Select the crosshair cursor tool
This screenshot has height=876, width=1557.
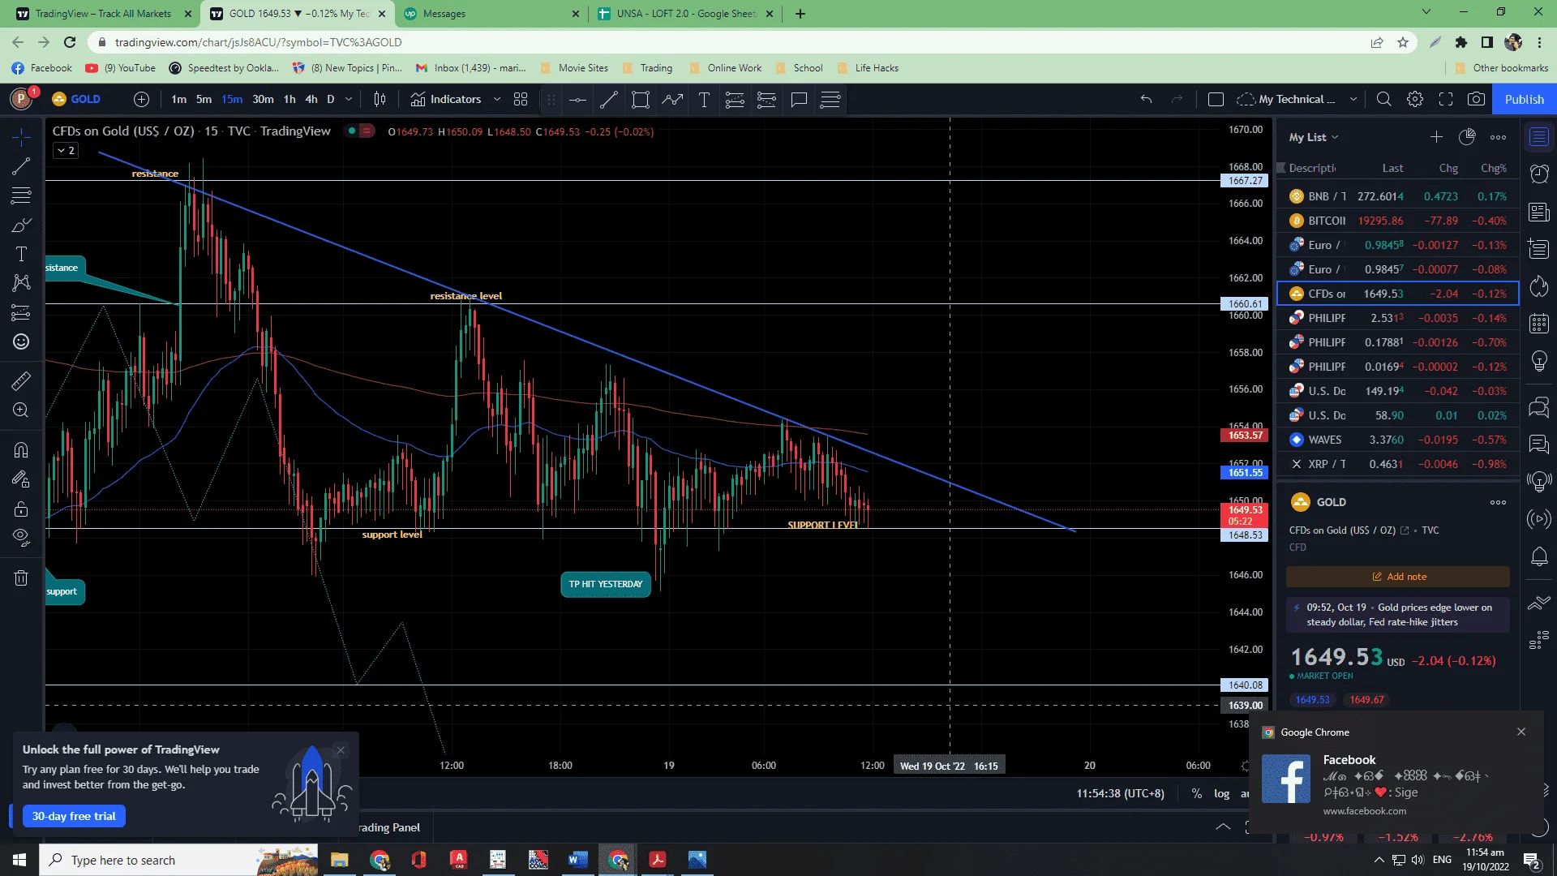[x=21, y=136]
